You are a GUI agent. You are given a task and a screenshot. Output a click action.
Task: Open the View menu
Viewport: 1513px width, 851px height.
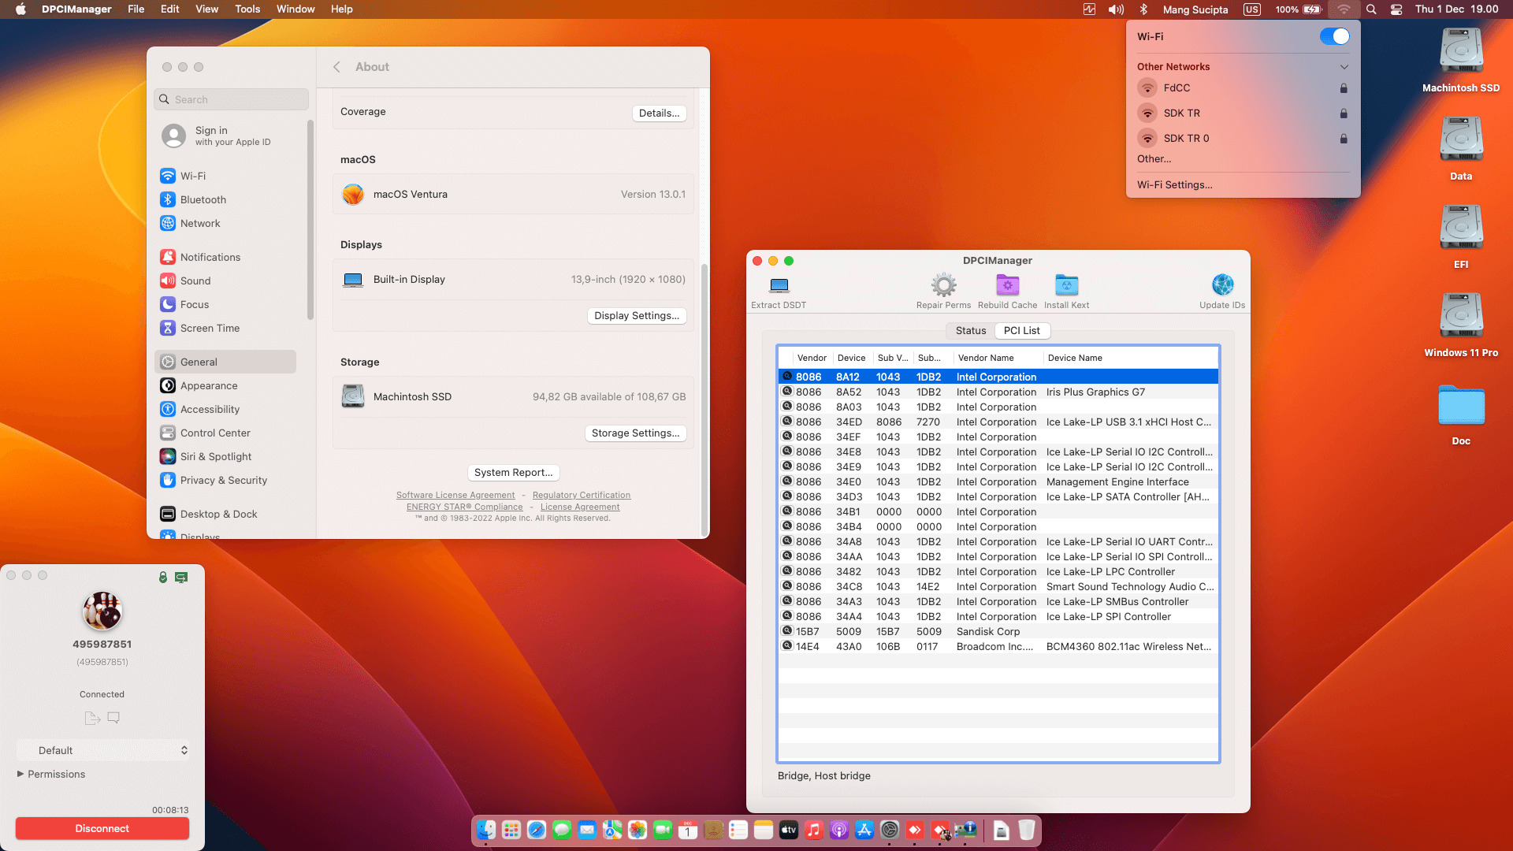coord(207,9)
